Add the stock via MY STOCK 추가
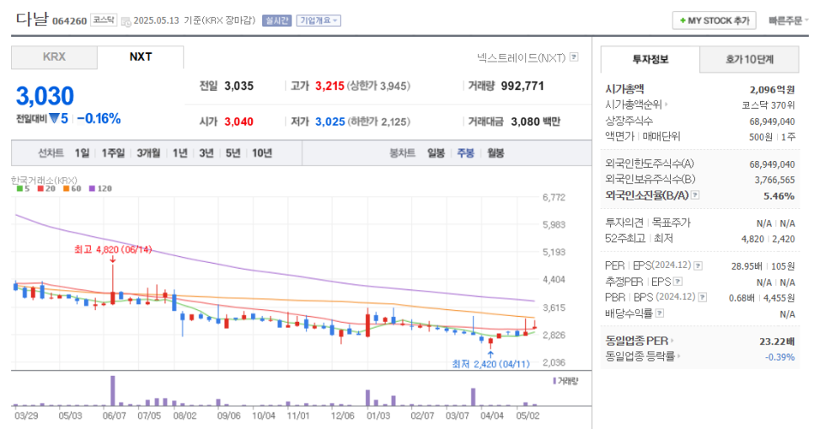Viewport: 814px width, 429px height. pos(714,20)
